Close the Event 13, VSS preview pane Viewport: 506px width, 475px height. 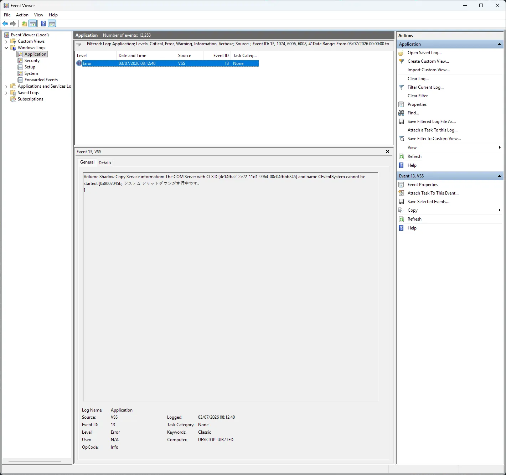coord(388,151)
